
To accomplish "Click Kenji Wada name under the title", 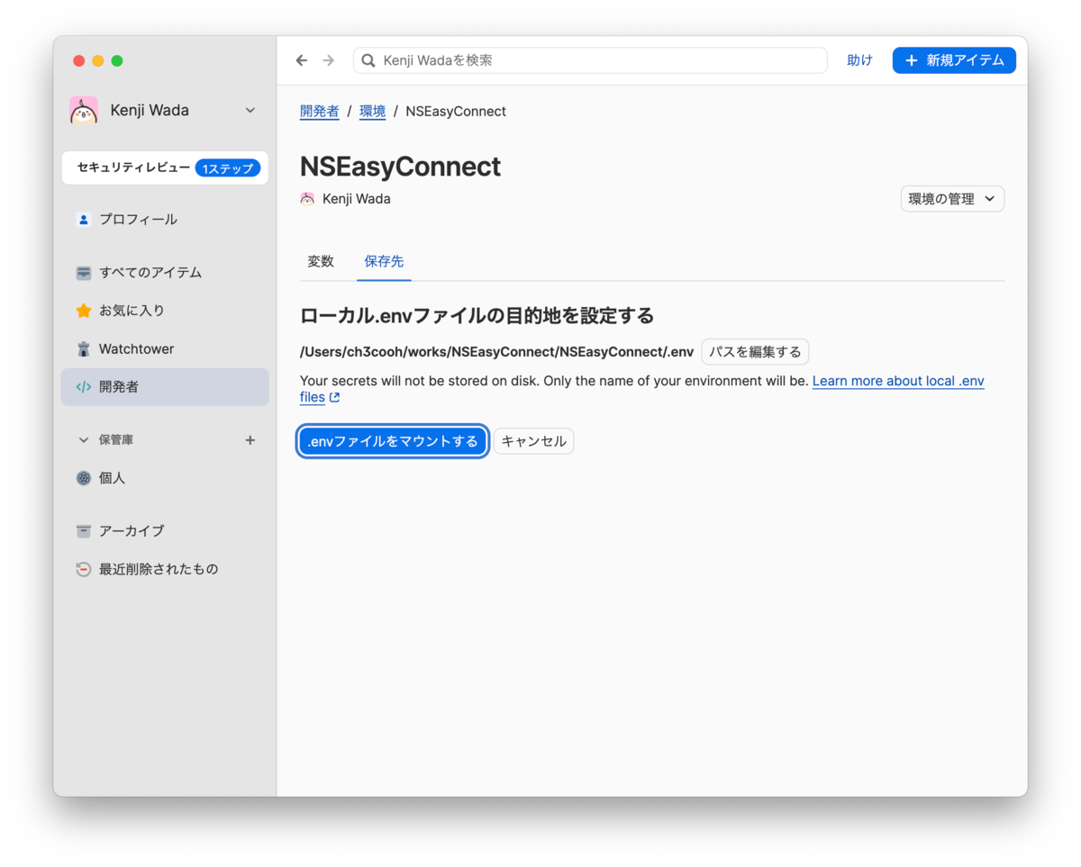I will coord(357,199).
